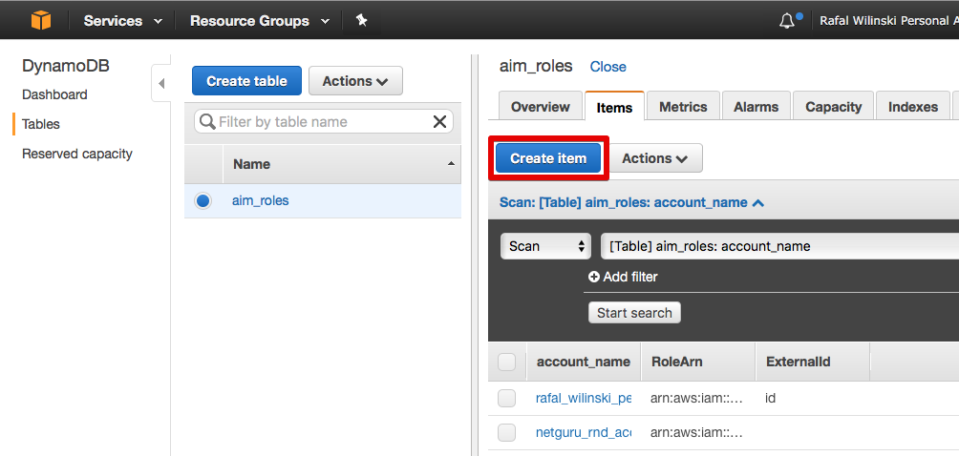Click the Create table button
The image size is (959, 456).
(x=246, y=81)
